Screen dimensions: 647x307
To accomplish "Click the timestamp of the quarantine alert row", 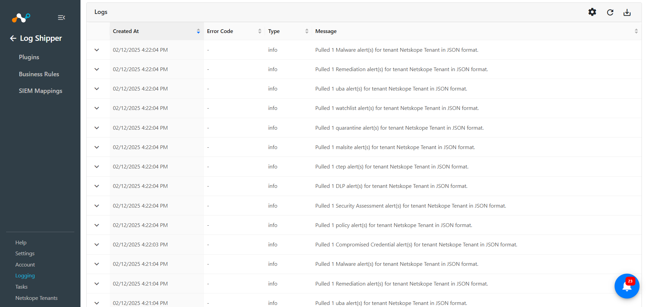I will click(140, 128).
